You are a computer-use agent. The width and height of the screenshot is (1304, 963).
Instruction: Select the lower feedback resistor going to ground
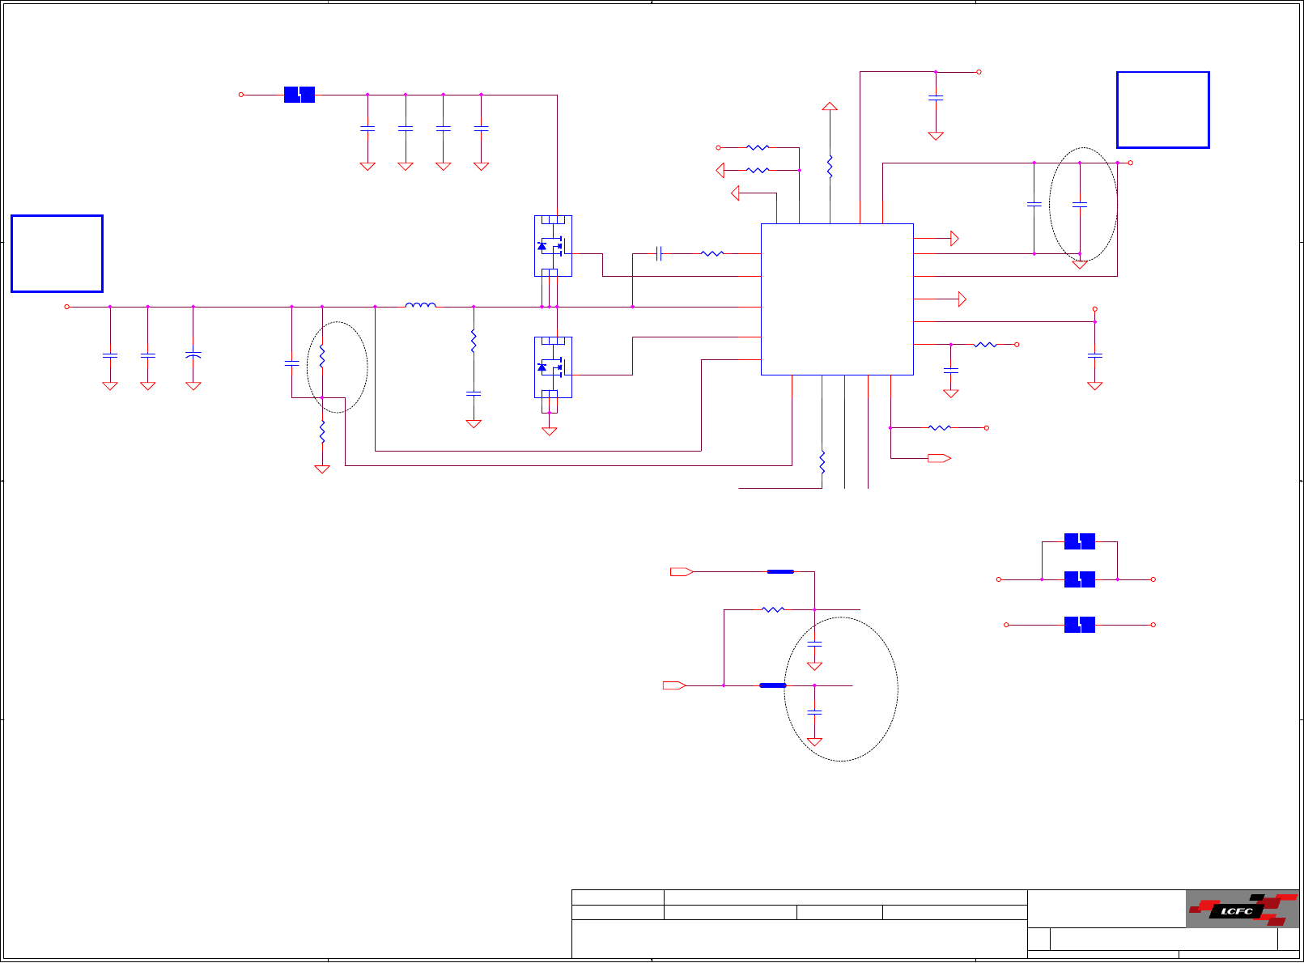pyautogui.click(x=322, y=431)
